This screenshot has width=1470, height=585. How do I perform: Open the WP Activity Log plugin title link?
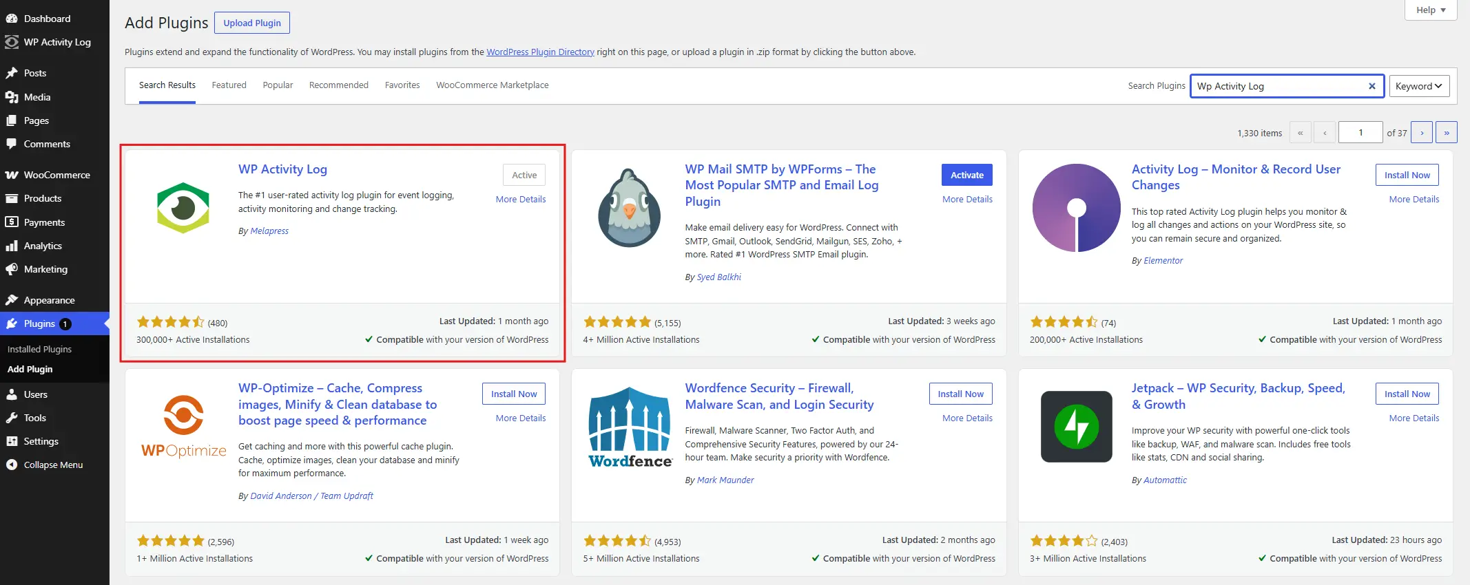point(282,169)
